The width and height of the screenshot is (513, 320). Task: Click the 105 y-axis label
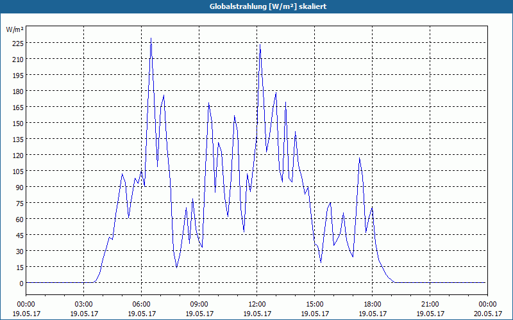point(18,171)
